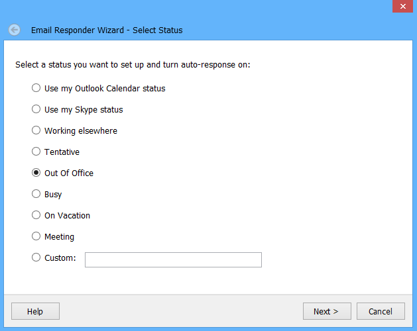Image resolution: width=417 pixels, height=331 pixels.
Task: Set status with the Busy radio button
Action: click(x=36, y=194)
